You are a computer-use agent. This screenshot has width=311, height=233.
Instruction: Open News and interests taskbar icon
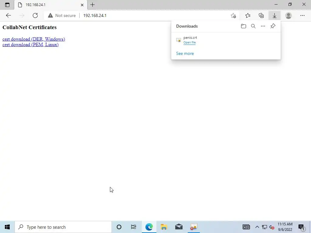pos(246,227)
